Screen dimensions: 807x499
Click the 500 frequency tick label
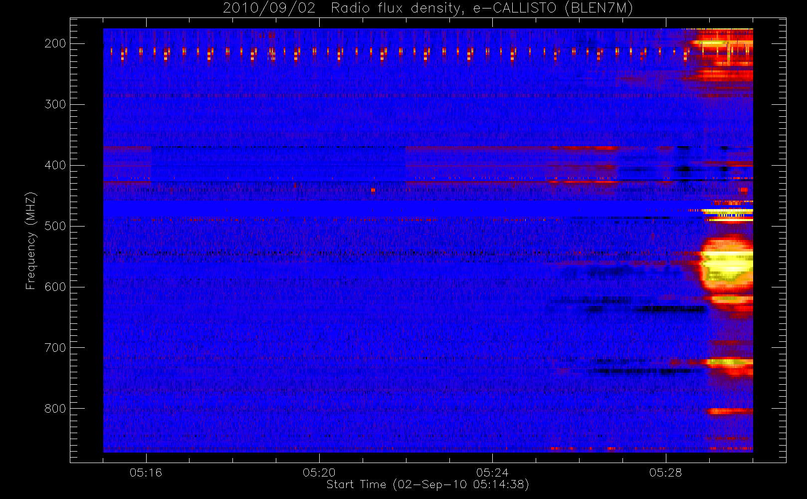click(x=55, y=226)
